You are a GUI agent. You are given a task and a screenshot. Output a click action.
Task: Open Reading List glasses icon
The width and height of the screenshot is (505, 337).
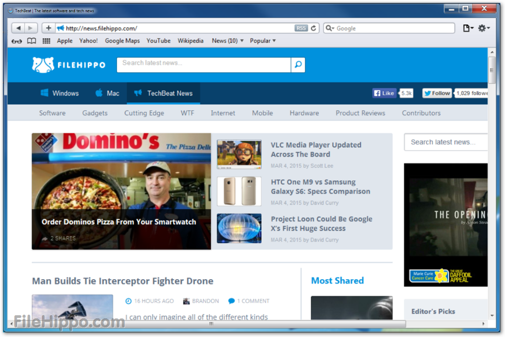(17, 41)
